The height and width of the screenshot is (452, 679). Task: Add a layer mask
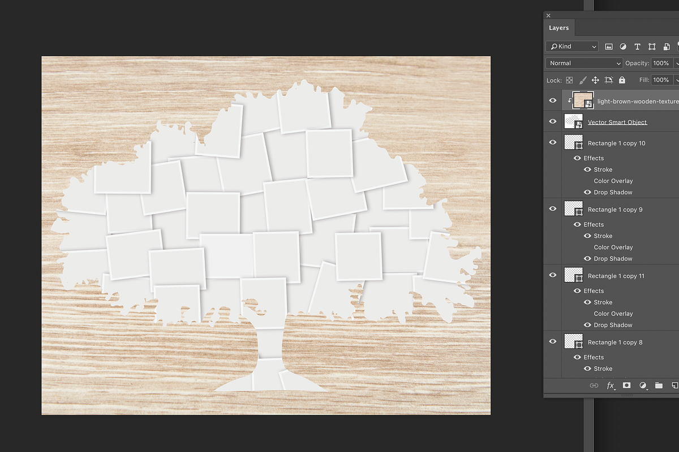pos(626,385)
